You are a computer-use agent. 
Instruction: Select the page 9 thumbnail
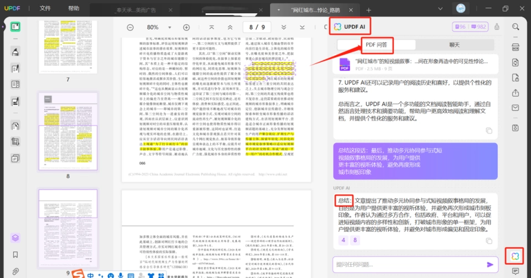(67, 229)
